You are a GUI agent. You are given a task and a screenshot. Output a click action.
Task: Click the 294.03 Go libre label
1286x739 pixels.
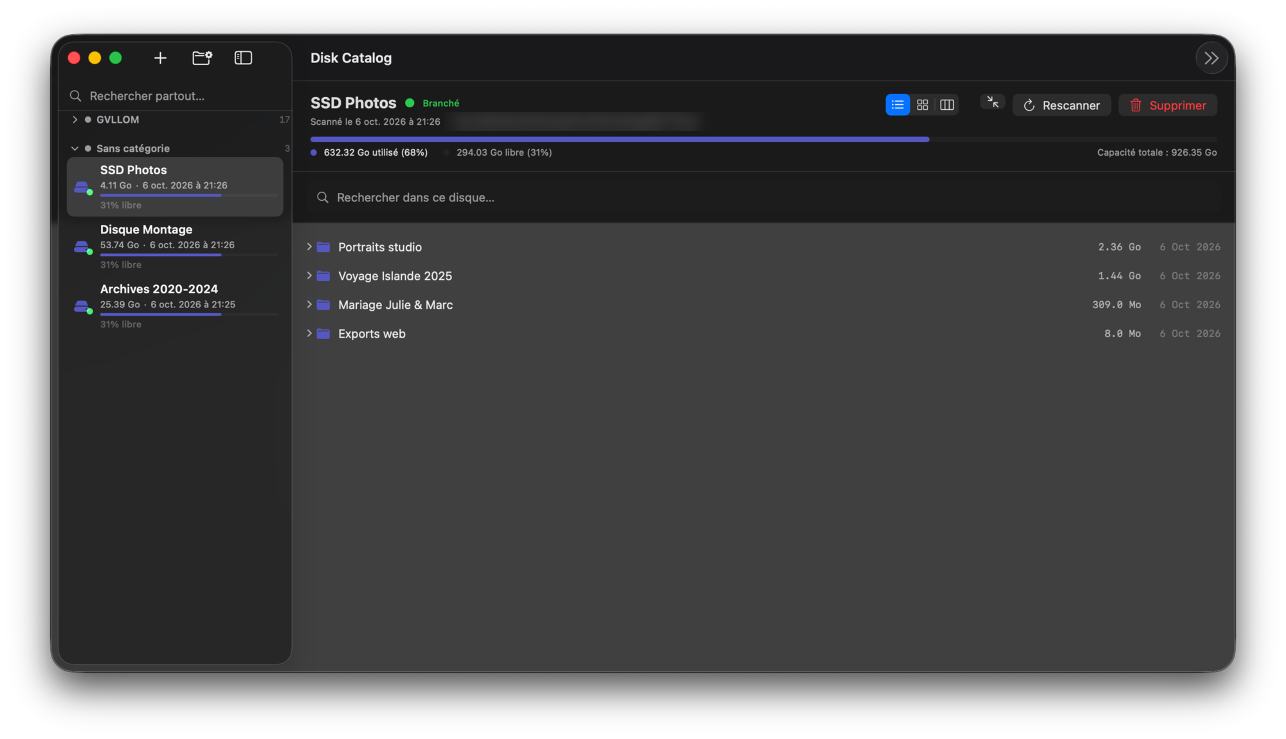(504, 152)
